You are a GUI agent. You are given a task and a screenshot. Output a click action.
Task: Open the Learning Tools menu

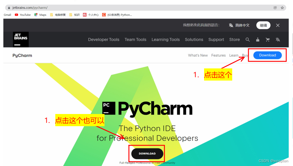coord(166,40)
